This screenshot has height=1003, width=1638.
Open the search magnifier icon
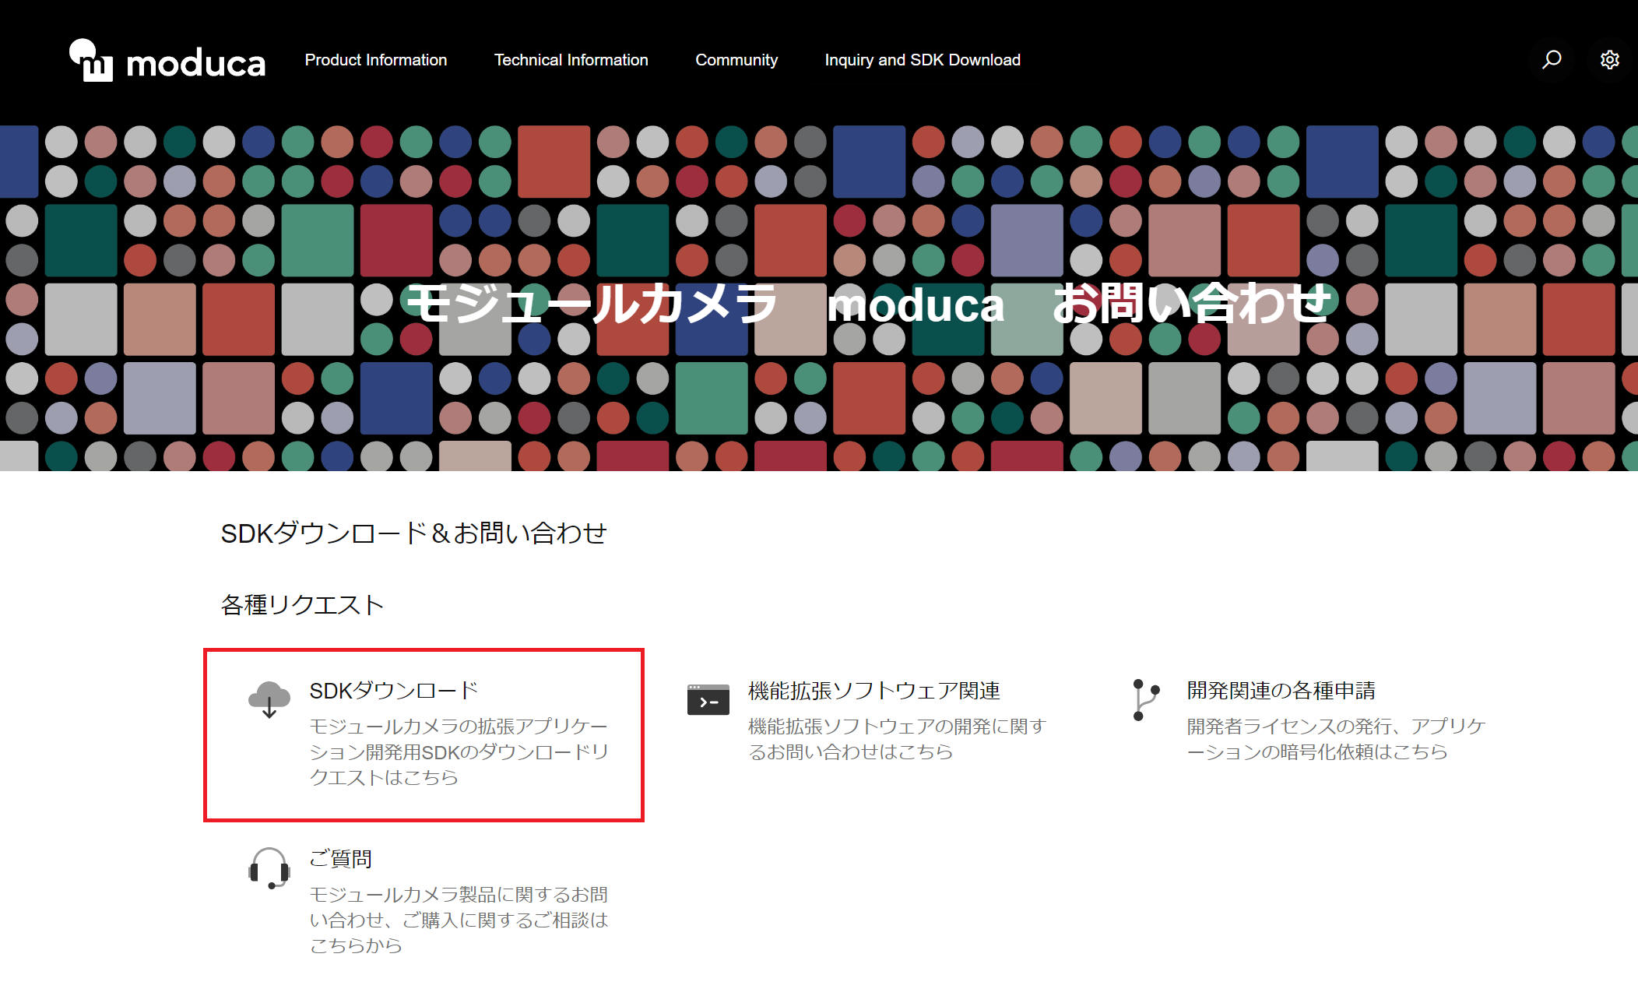click(x=1552, y=60)
